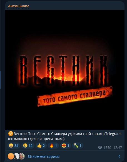
Task: Click the 13:47 message timestamp
Action: 118,148
